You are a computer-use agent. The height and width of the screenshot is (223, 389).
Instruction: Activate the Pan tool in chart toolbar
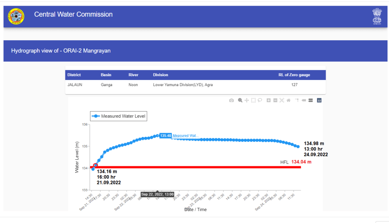[x=247, y=101]
